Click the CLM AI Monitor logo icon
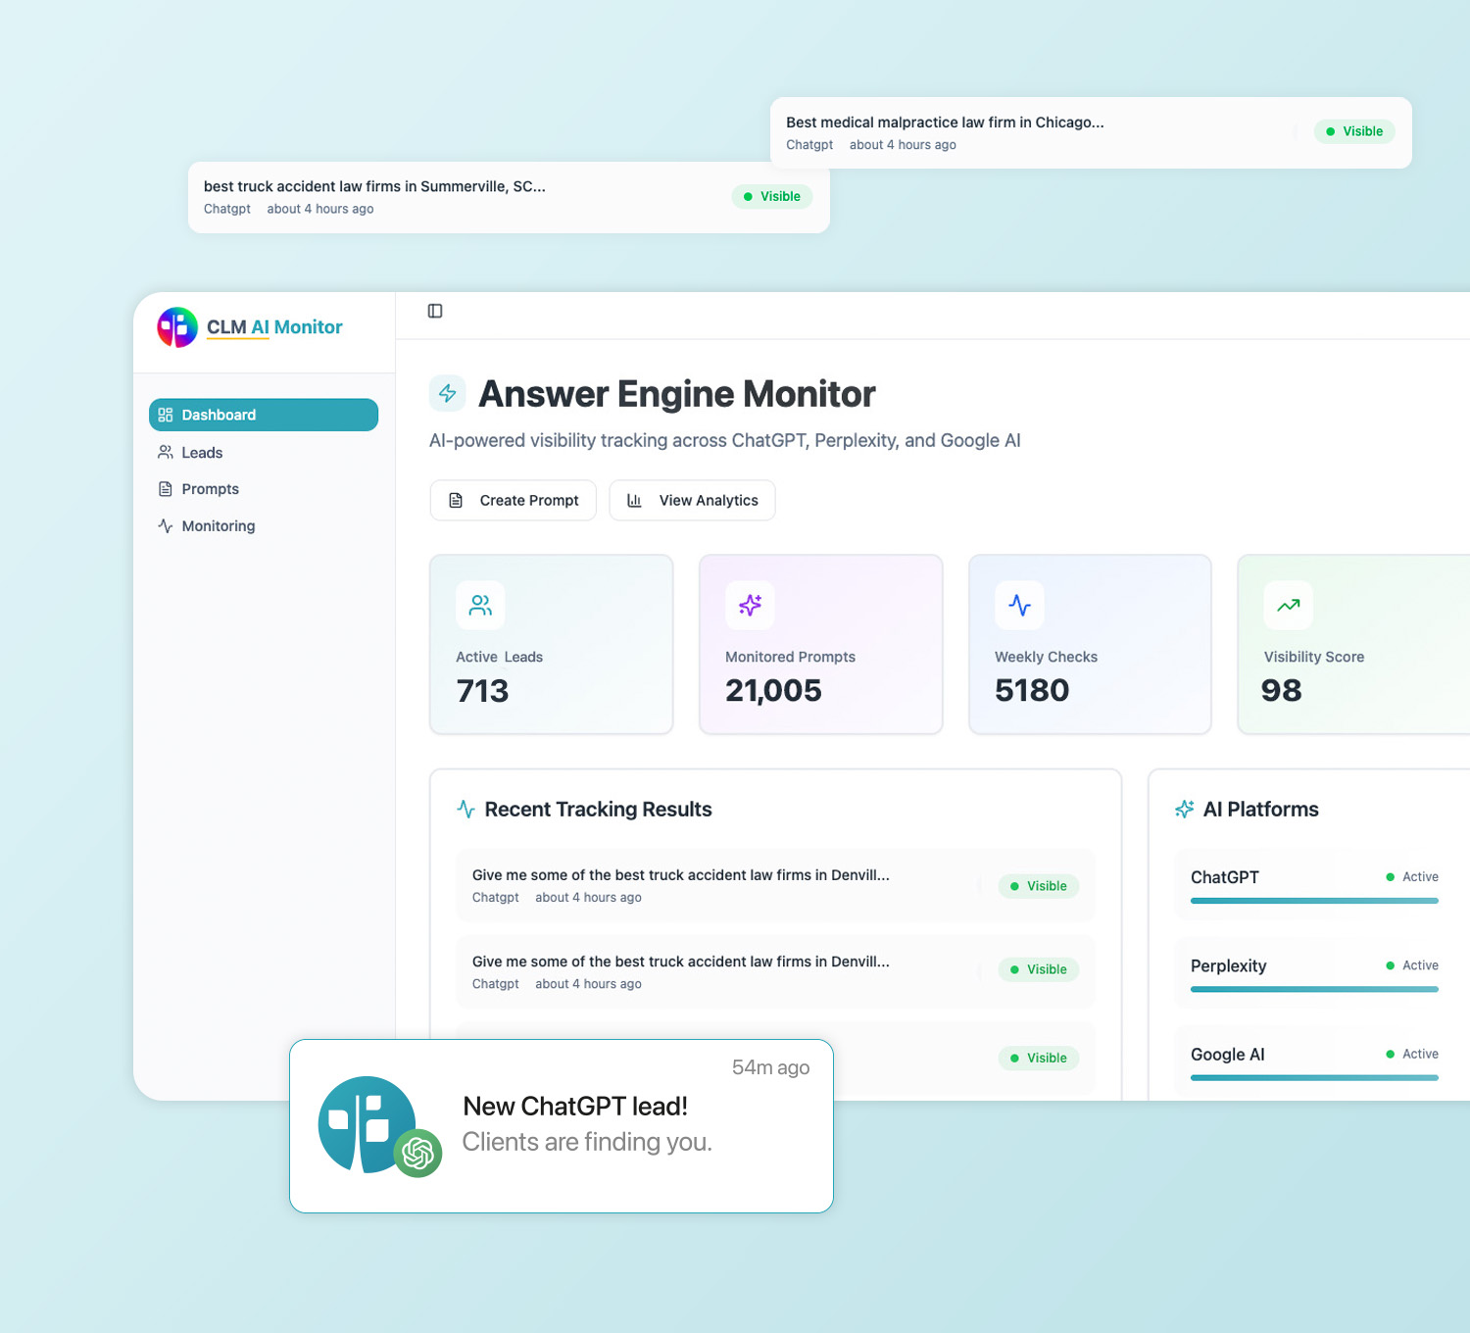1470x1333 pixels. (177, 327)
